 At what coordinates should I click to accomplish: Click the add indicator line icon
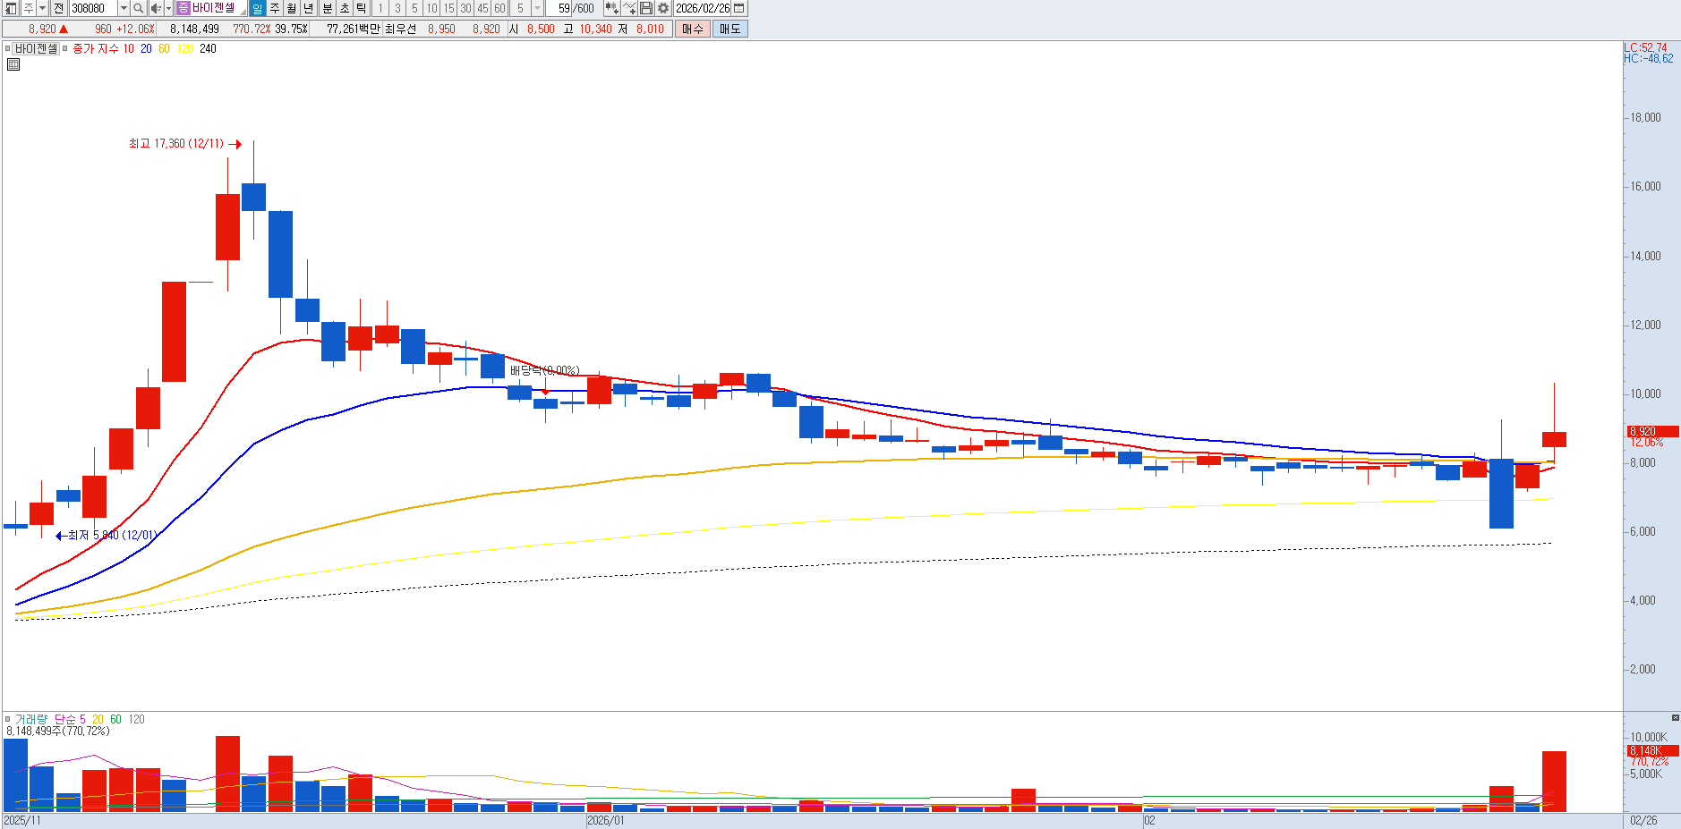pyautogui.click(x=629, y=8)
